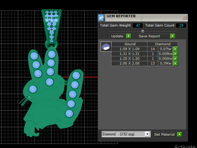Click the 0.008tw weight cell
This screenshot has height=148, width=197.
click(x=165, y=54)
